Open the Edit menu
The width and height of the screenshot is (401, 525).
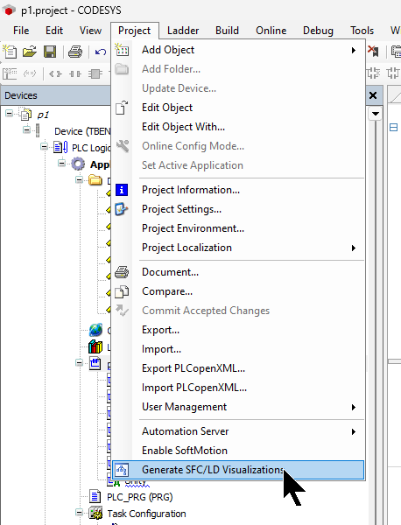(x=54, y=31)
